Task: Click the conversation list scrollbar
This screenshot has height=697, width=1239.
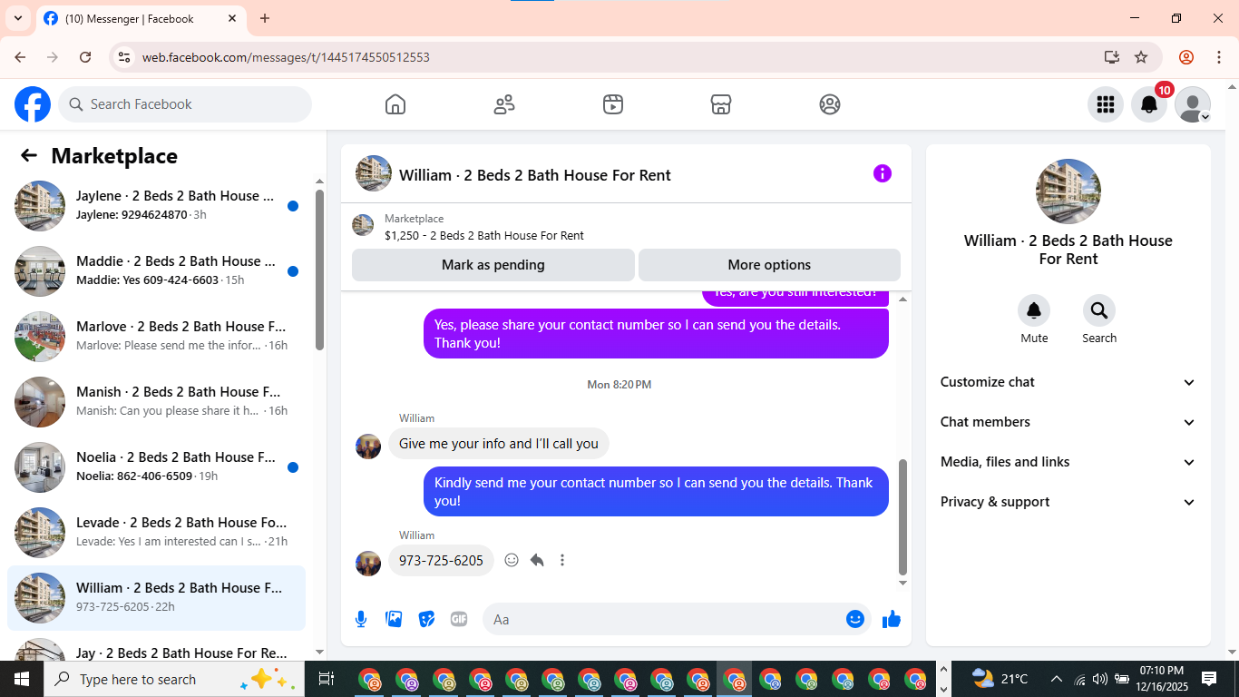Action: (x=319, y=270)
